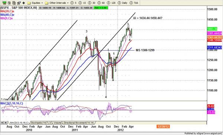Viewport: 223px width, 135px height.
Task: Click the tab scroll left arrow
Action: tap(2, 123)
